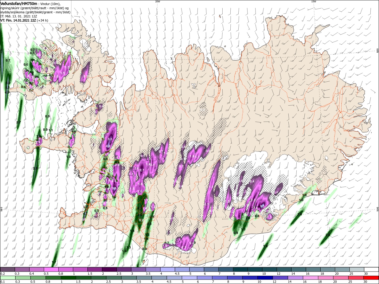Pick the snow-scale swatch between 0.2 and 0.3
379x284 pixels.
(7, 270)
